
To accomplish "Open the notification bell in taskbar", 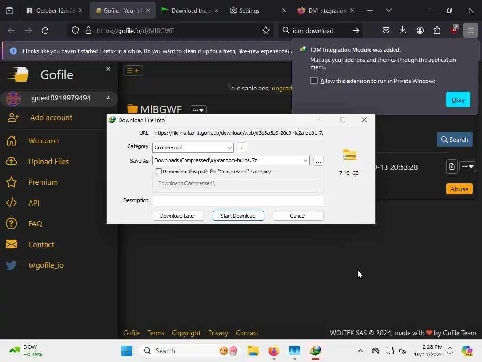I will (450, 351).
